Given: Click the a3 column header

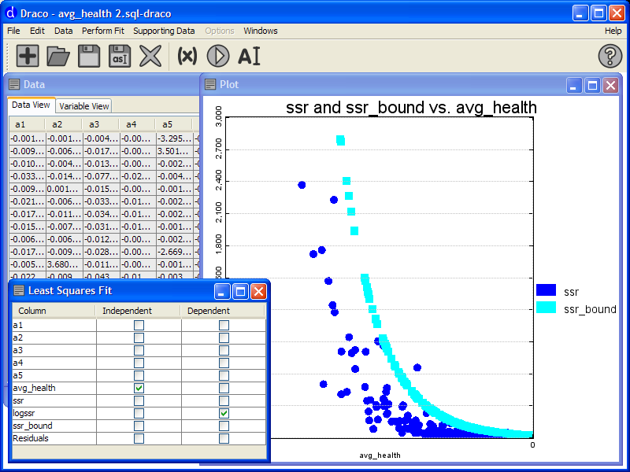Looking at the screenshot, I should click(x=94, y=124).
